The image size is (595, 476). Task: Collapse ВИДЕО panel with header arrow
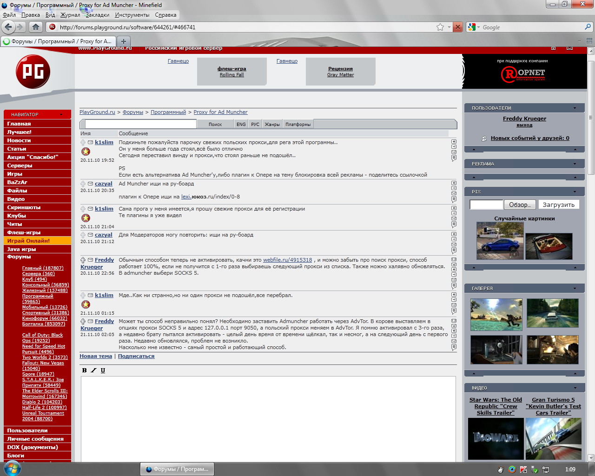[x=575, y=388]
